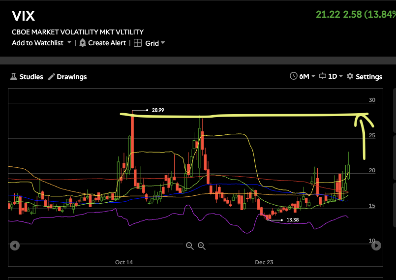The image size is (396, 280).
Task: Click the 15 price axis label
Action: 372,206
